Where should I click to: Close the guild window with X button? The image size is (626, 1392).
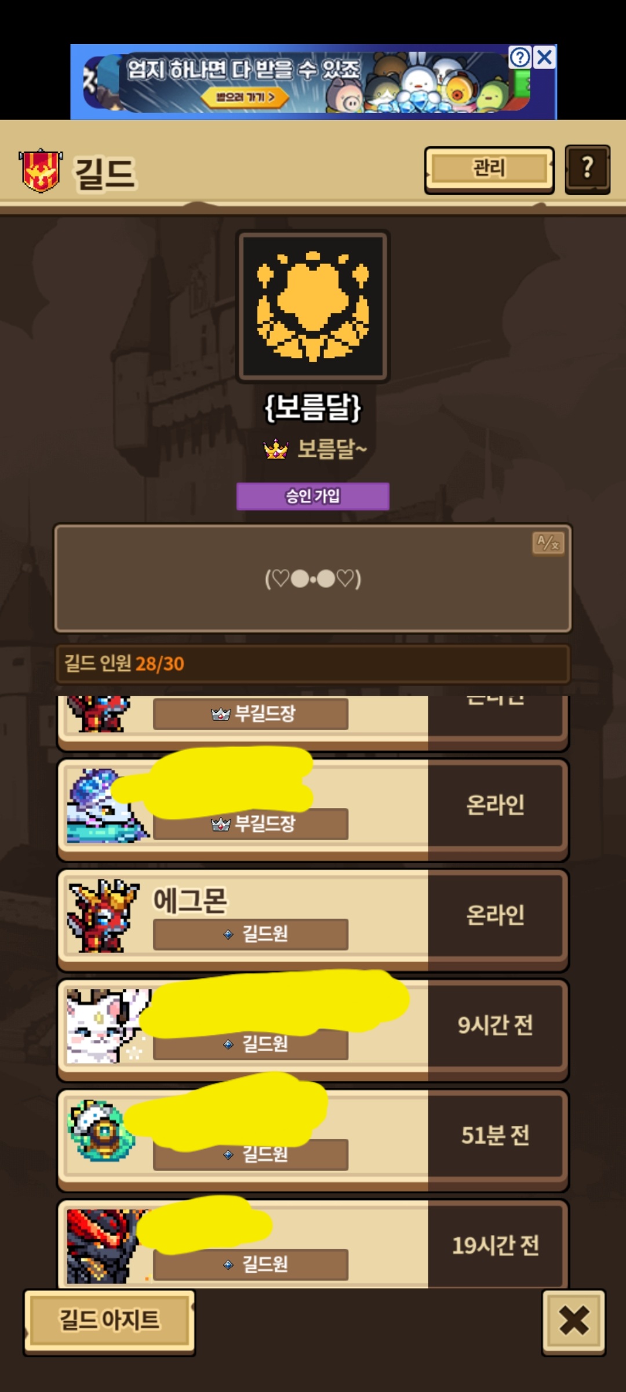[x=574, y=1322]
